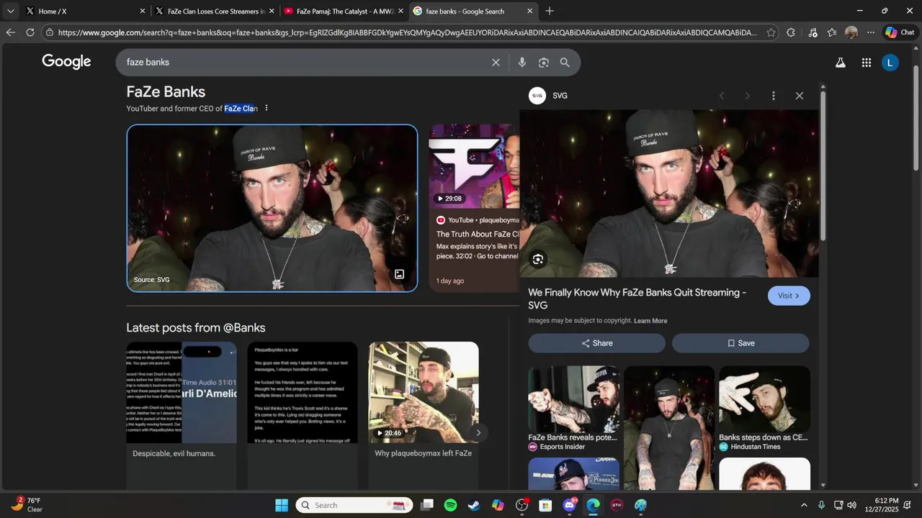Open Discord from the taskbar

(569, 505)
